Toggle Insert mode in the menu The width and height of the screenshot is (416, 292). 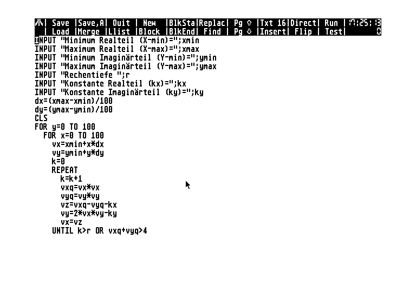coord(273,31)
